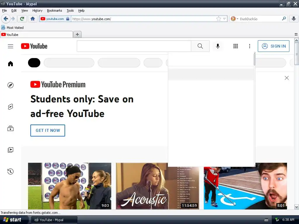Select the YouTube browser tab
The image size is (299, 224).
point(36,34)
